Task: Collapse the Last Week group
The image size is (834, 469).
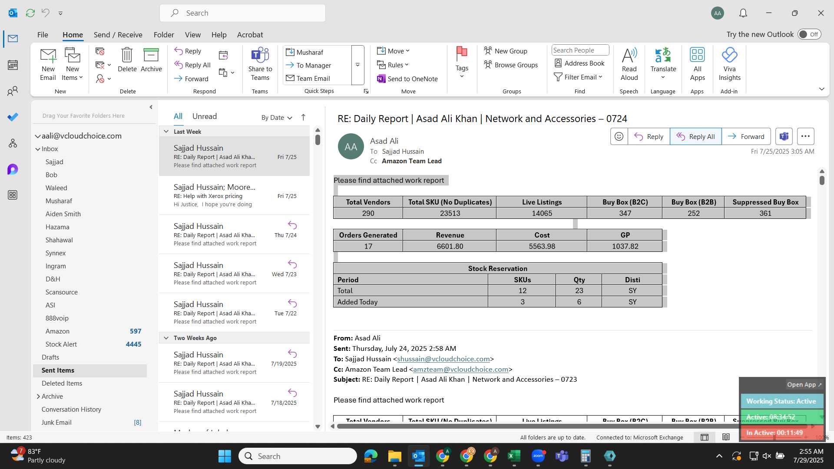Action: [x=166, y=132]
